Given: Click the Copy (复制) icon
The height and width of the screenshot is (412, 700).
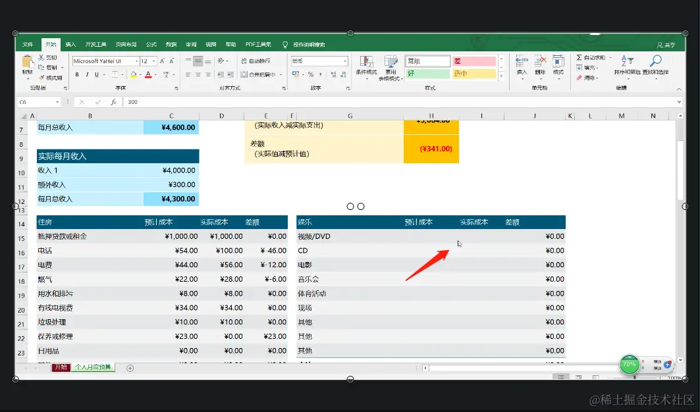Looking at the screenshot, I should click(x=41, y=67).
